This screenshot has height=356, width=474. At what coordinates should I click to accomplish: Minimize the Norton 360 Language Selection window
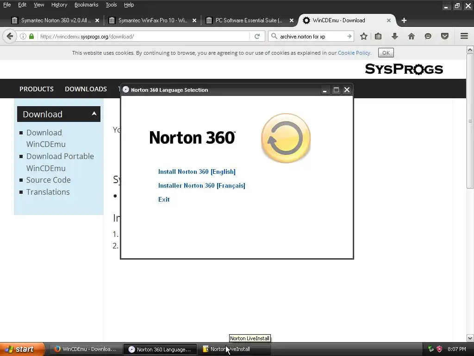coord(324,90)
